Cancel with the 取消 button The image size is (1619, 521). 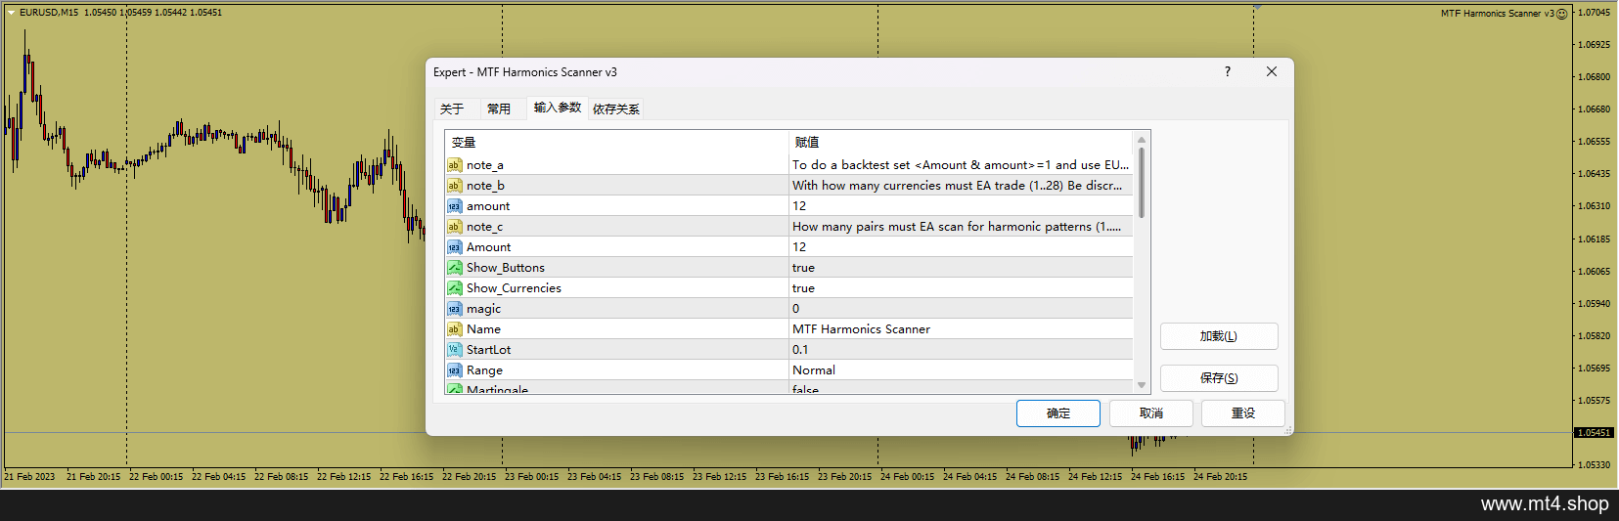tap(1151, 413)
